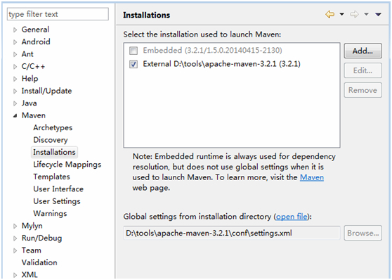This screenshot has height=280, width=392.
Task: Open the Back history dropdown arrow
Action: click(x=341, y=15)
